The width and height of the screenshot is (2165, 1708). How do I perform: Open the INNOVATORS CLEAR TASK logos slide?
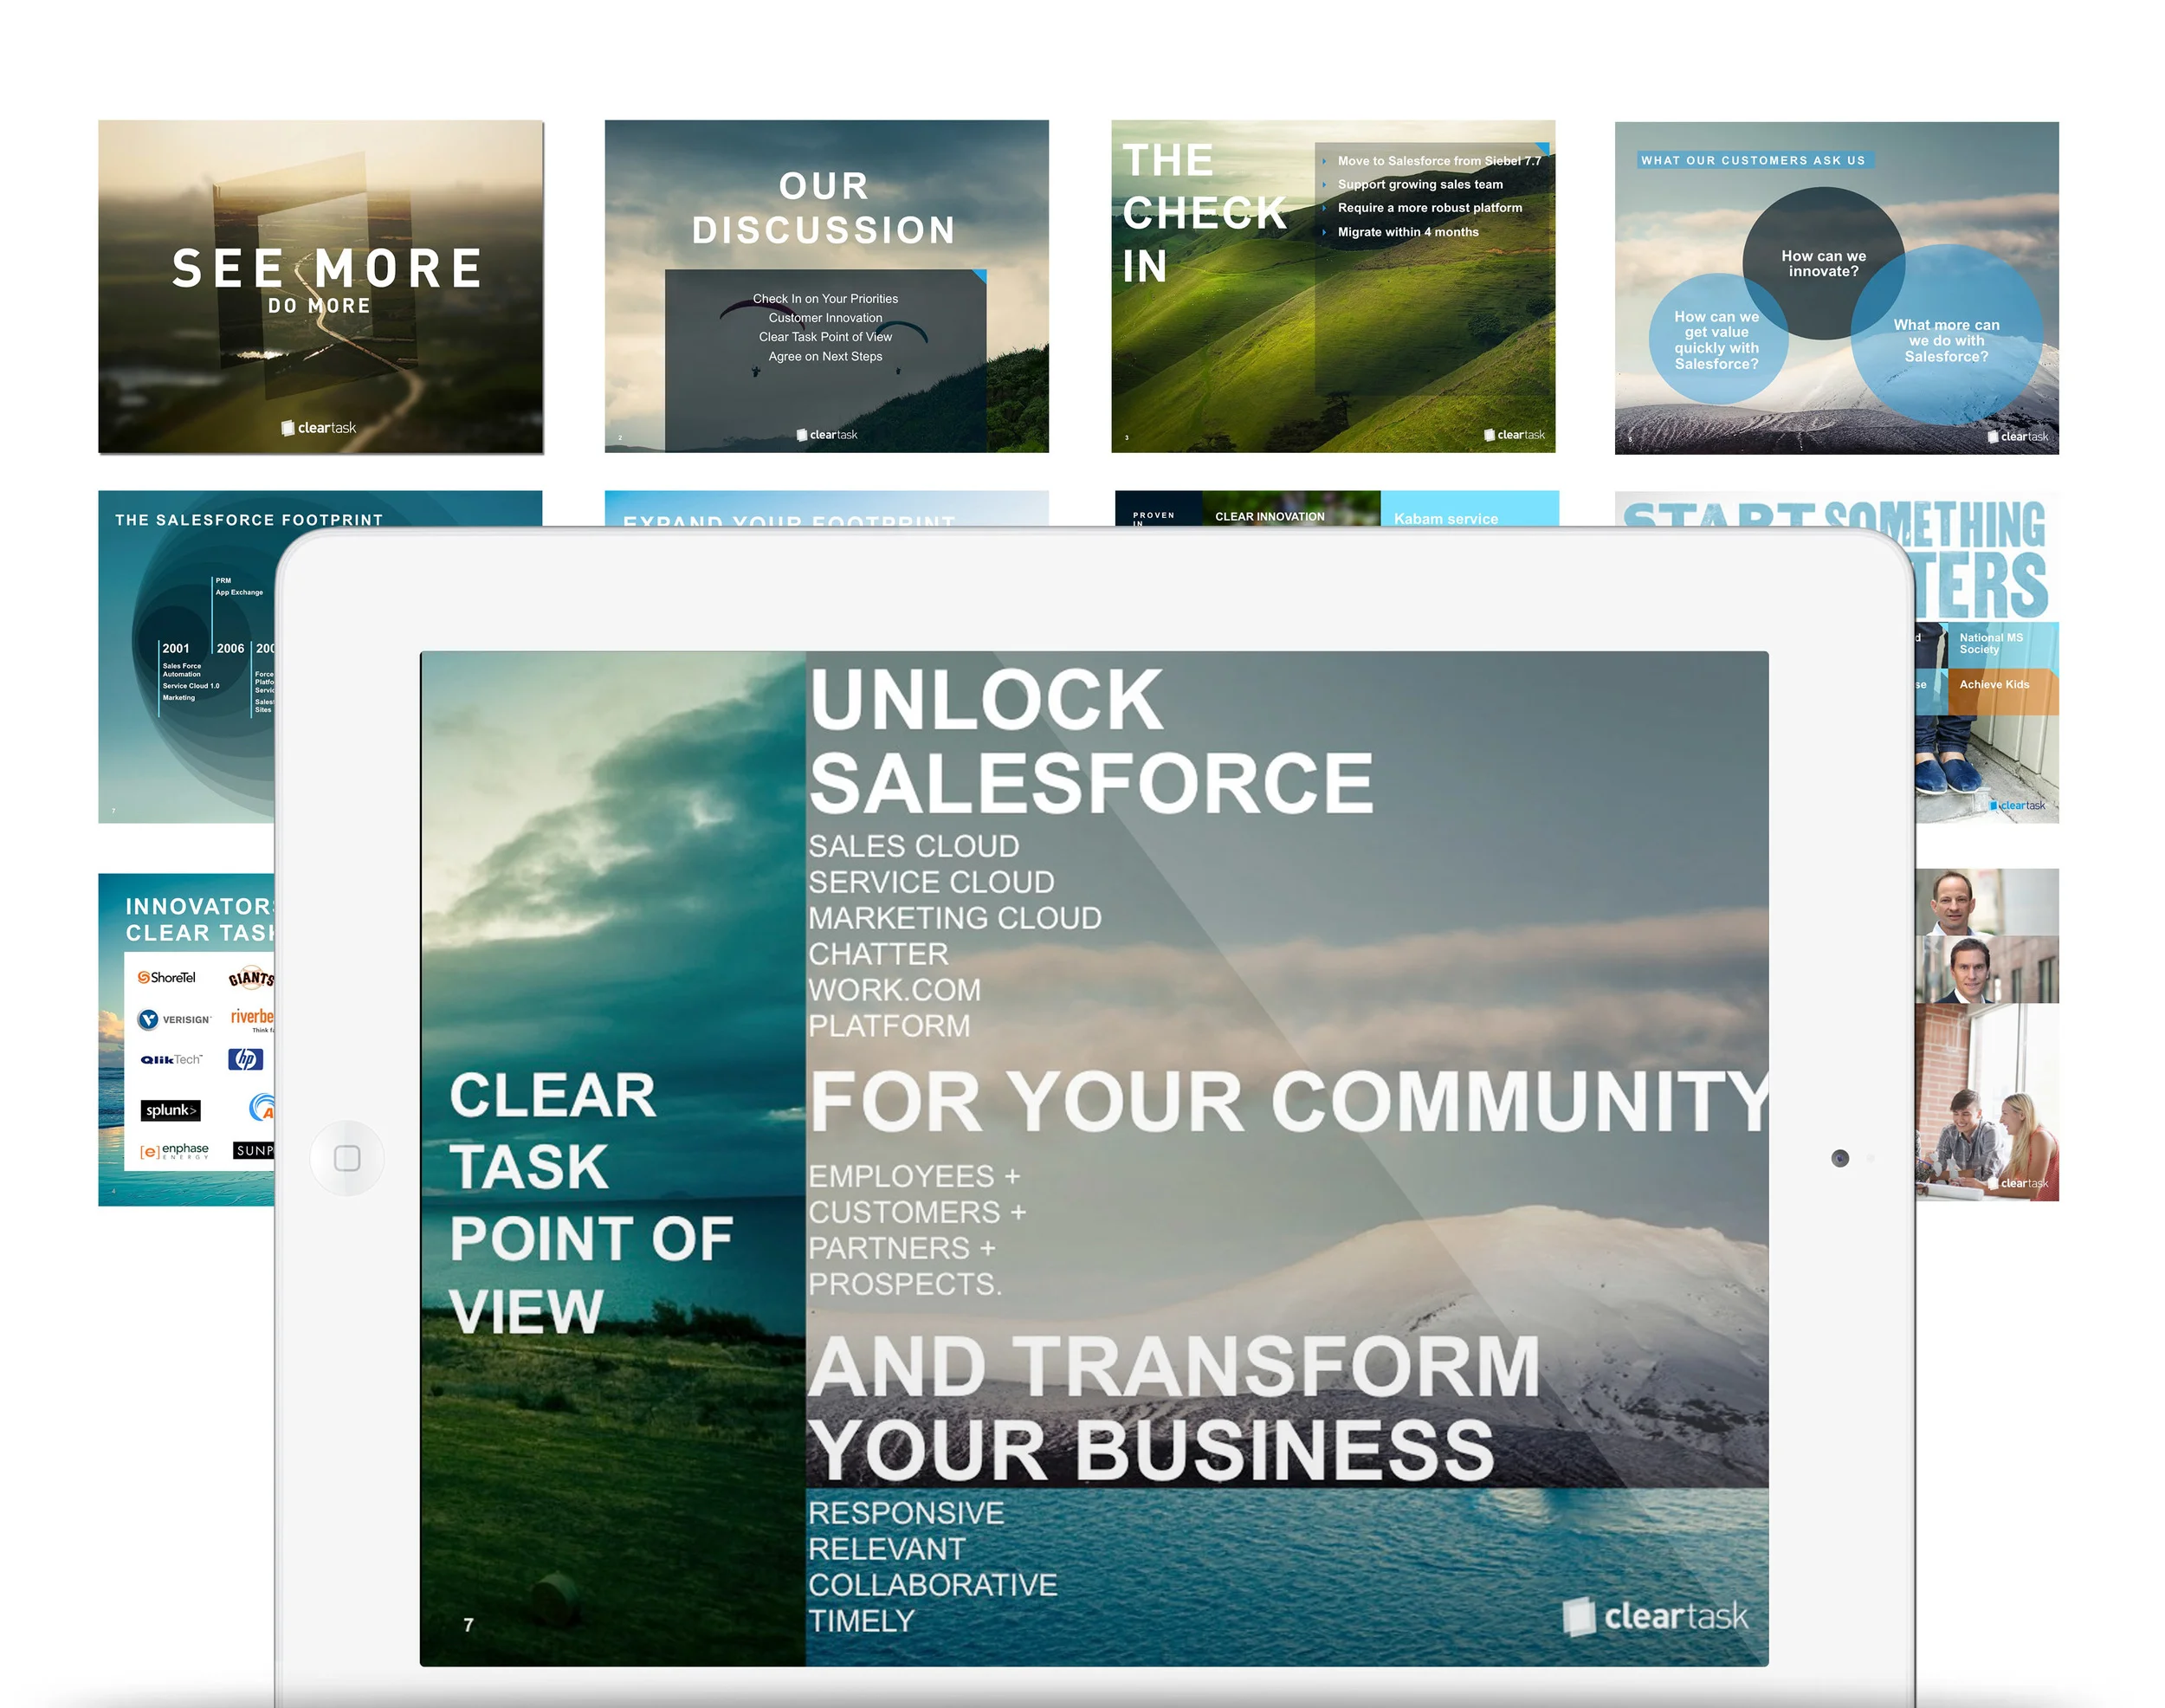coord(187,1040)
